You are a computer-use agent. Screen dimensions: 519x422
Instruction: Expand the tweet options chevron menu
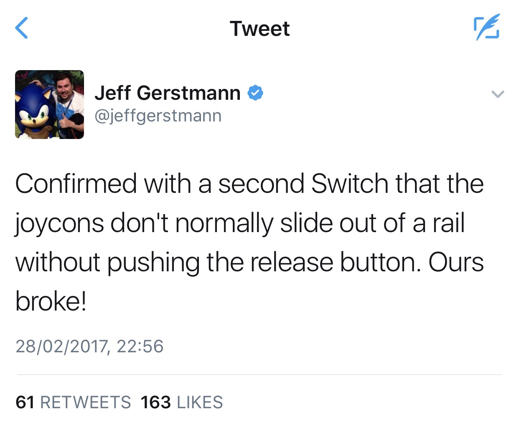pos(497,94)
